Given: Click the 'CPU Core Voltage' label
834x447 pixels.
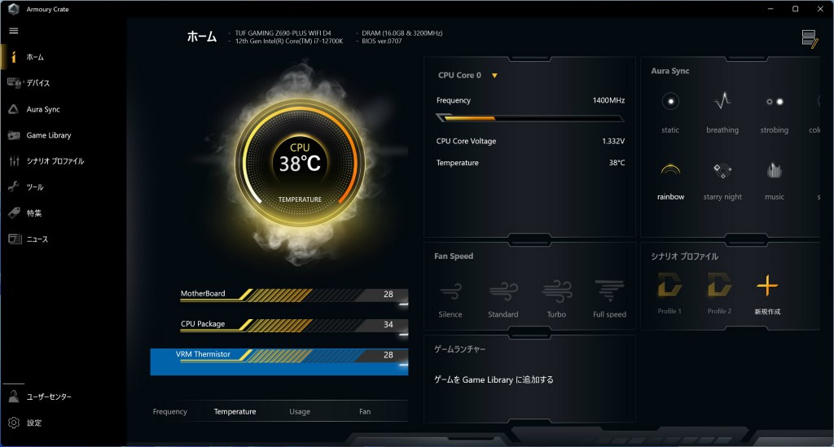Looking at the screenshot, I should pyautogui.click(x=466, y=141).
